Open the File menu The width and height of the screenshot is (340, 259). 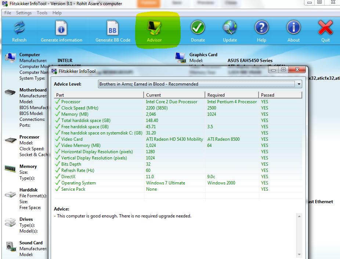click(x=8, y=13)
